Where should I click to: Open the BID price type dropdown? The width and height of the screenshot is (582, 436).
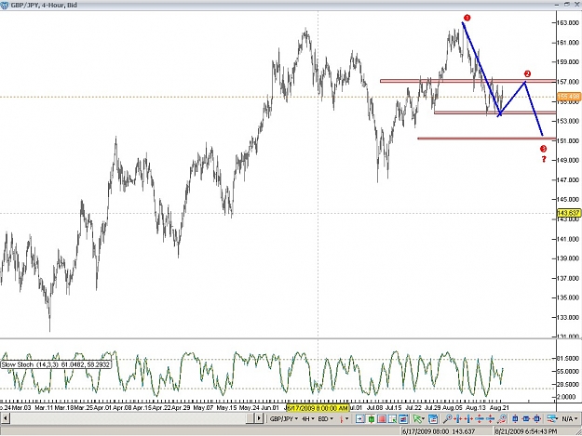tap(326, 418)
